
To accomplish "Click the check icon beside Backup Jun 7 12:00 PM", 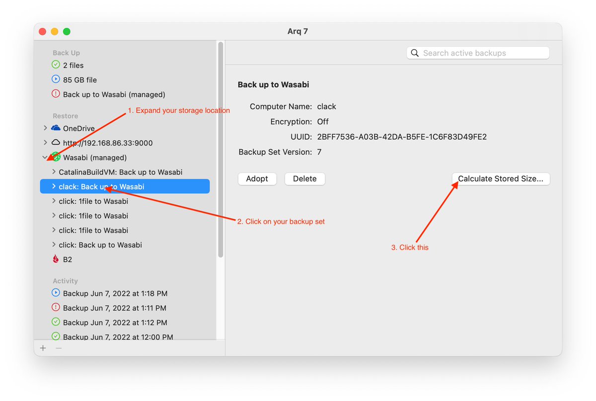I will (x=56, y=336).
